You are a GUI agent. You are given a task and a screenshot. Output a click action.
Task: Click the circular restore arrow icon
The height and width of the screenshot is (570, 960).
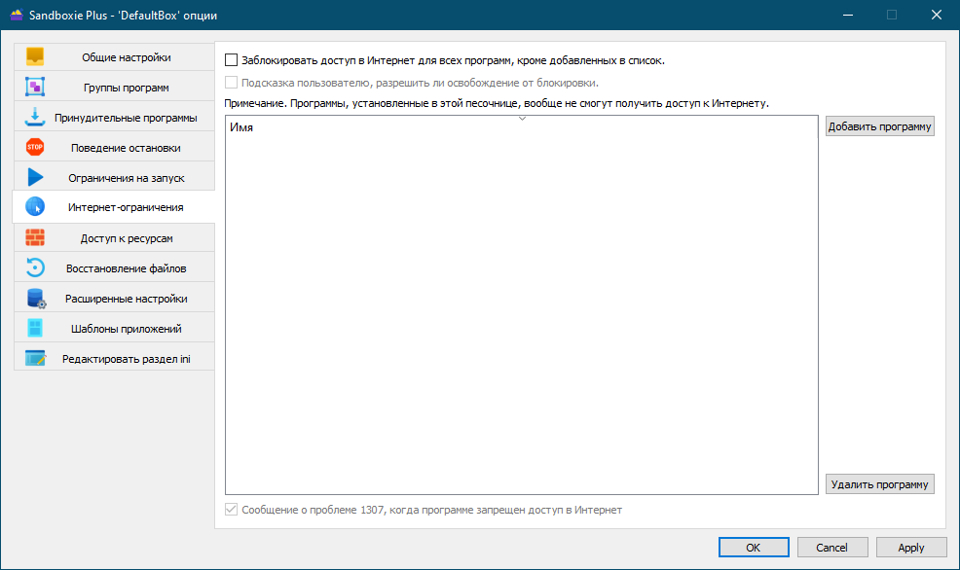pos(35,267)
